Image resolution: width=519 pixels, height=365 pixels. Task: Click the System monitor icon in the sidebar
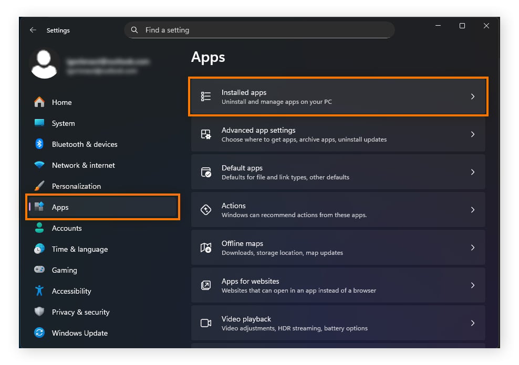click(39, 123)
